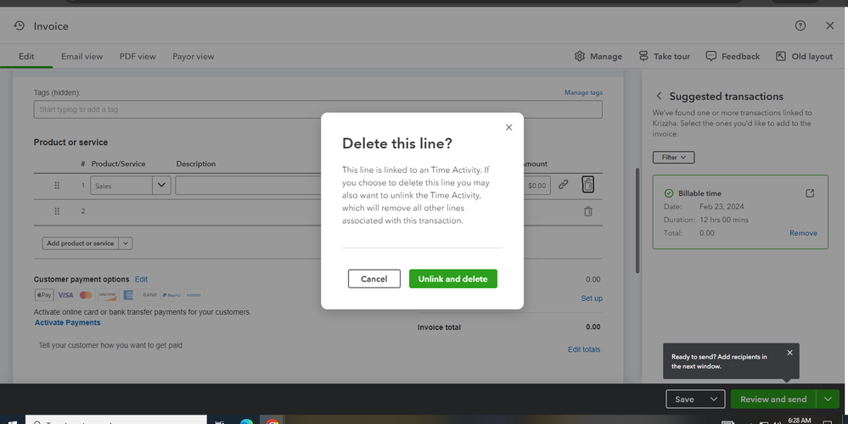
Task: Click the Unlink and delete button
Action: (452, 279)
